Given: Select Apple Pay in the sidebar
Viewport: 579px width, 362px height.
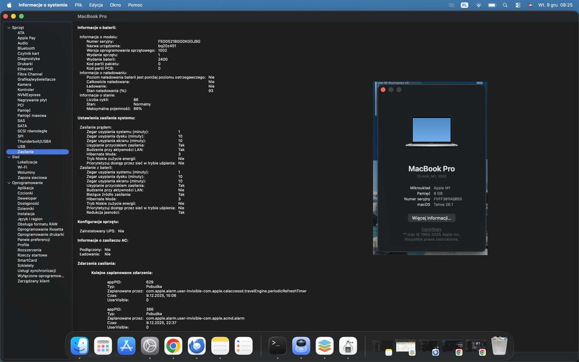Looking at the screenshot, I should pyautogui.click(x=27, y=38).
